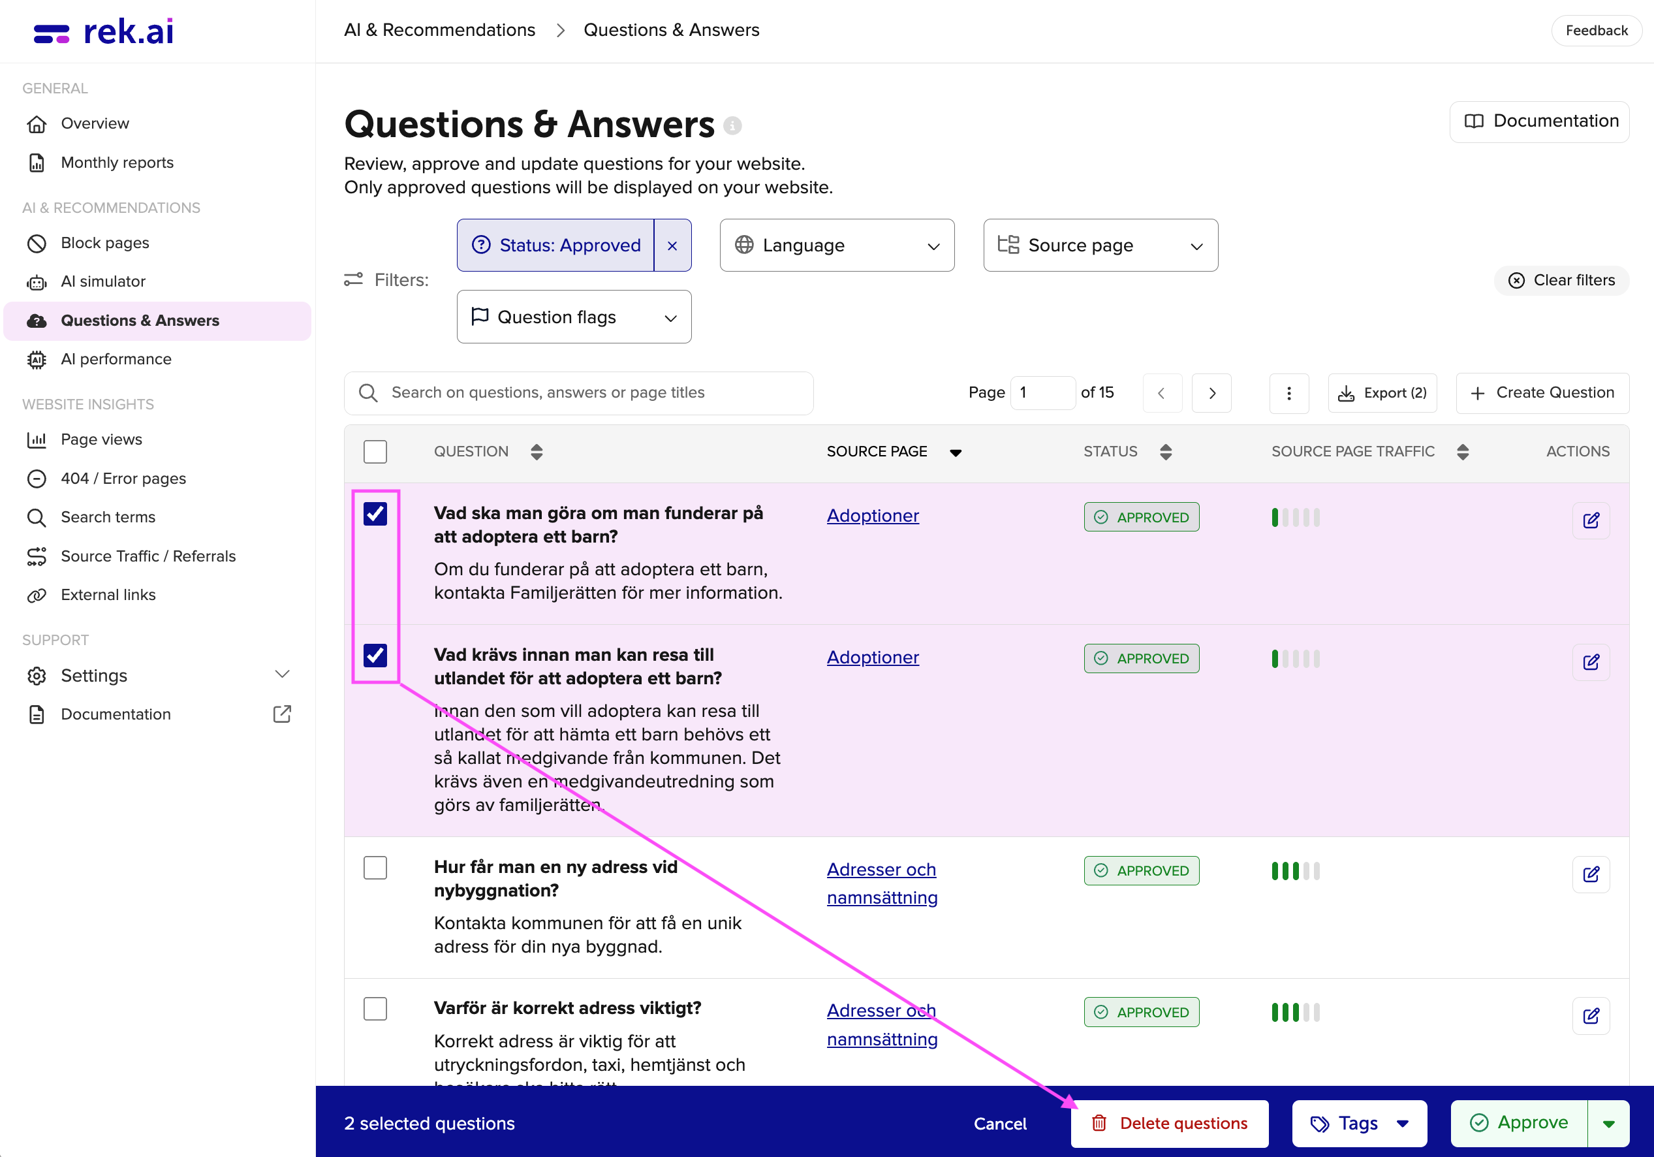Expand the Question flags filter
1654x1157 pixels.
[574, 317]
